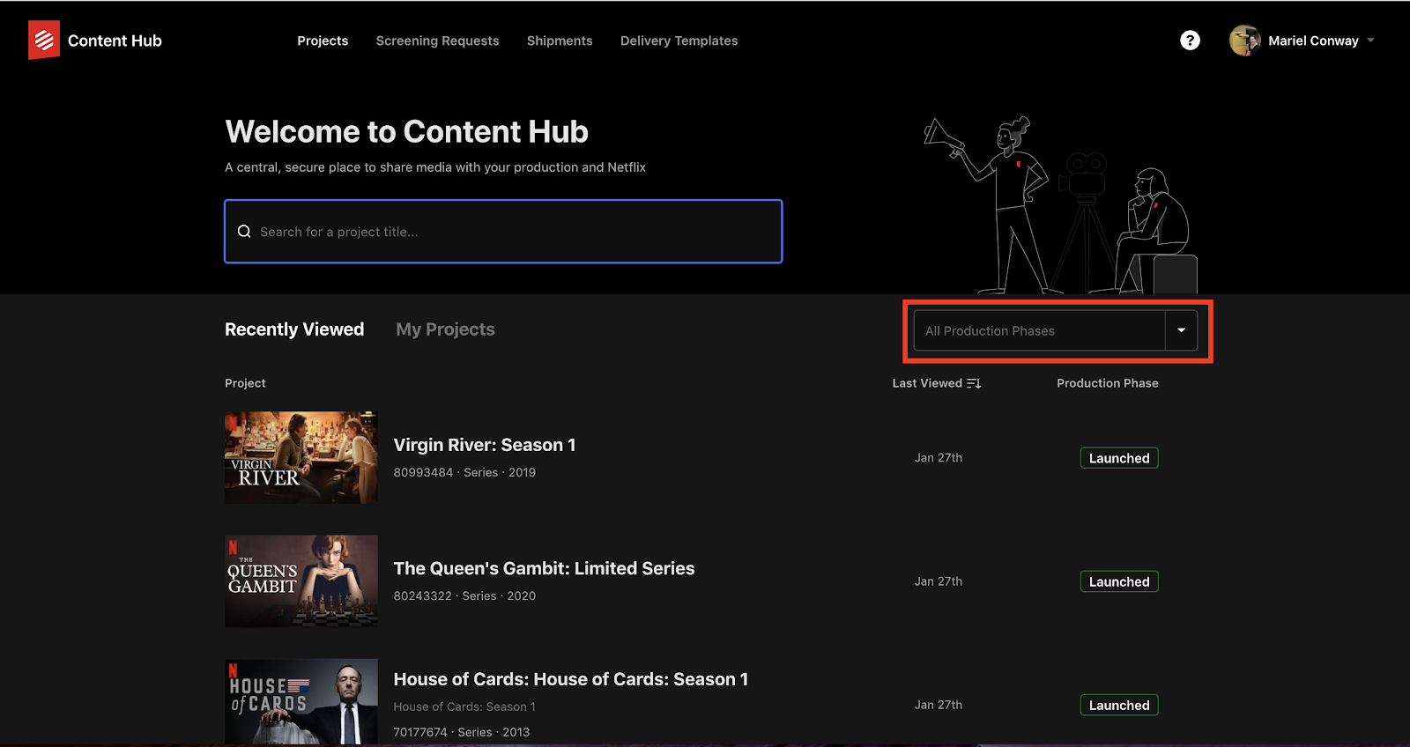Click the House of Cards thumbnail
The height and width of the screenshot is (747, 1410).
click(301, 702)
